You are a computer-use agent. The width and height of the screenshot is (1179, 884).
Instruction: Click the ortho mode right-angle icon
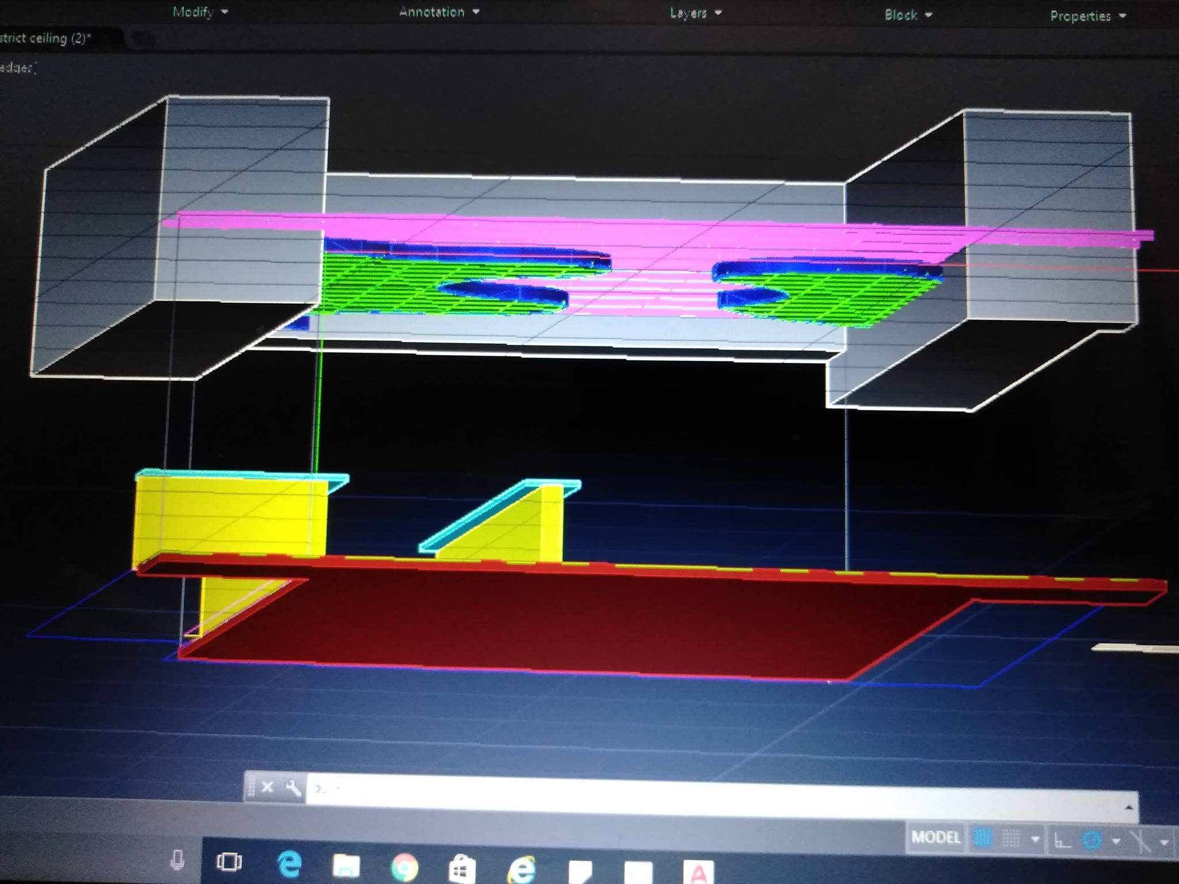click(1062, 840)
